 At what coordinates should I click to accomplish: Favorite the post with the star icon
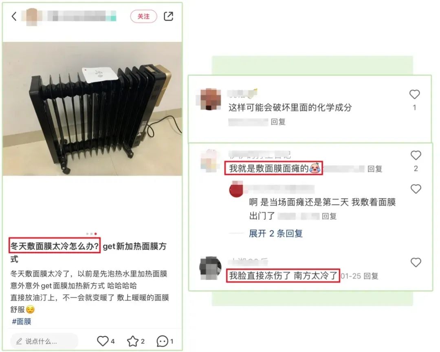click(132, 341)
